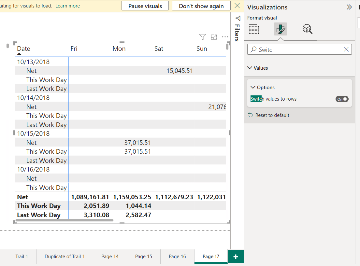Click the bold Net total row label
Image resolution: width=360 pixels, height=266 pixels.
coord(22,197)
